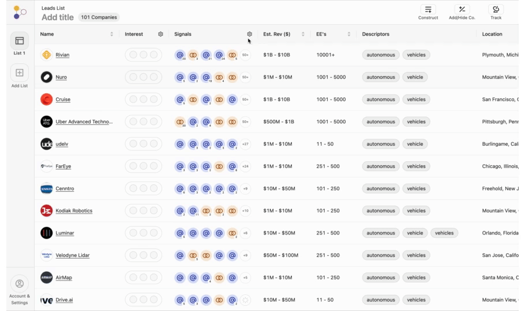Set third interest circle for Cruise

click(x=153, y=99)
